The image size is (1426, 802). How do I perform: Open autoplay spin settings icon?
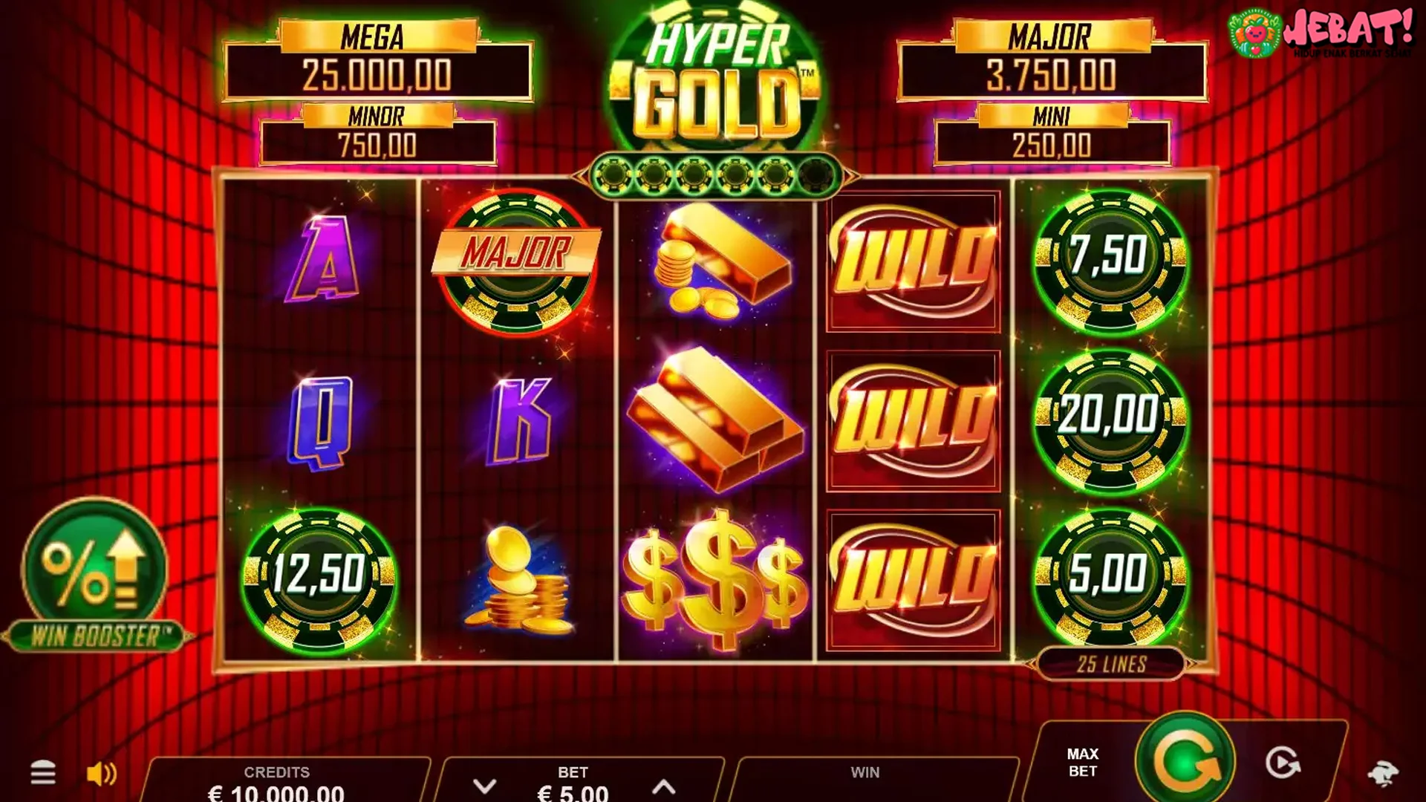1283,763
